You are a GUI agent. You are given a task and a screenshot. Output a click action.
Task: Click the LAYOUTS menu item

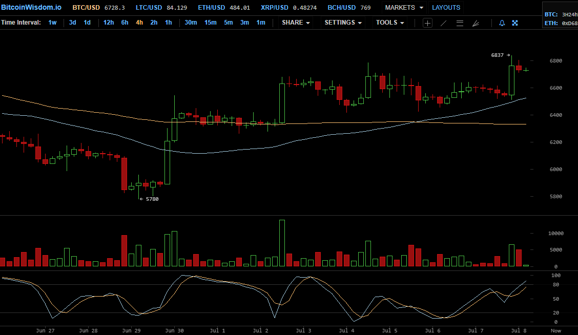click(446, 8)
